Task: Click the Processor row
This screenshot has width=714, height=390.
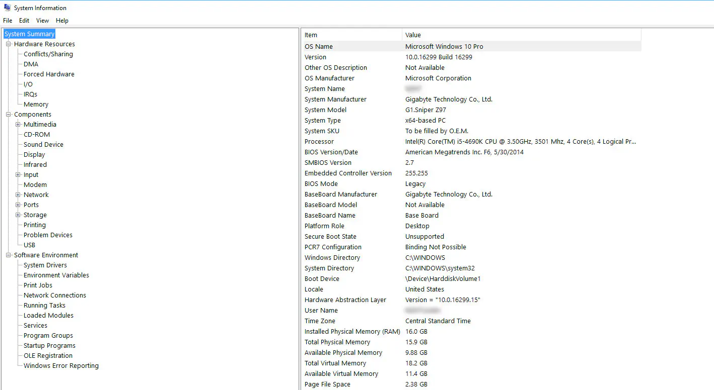Action: pyautogui.click(x=471, y=141)
